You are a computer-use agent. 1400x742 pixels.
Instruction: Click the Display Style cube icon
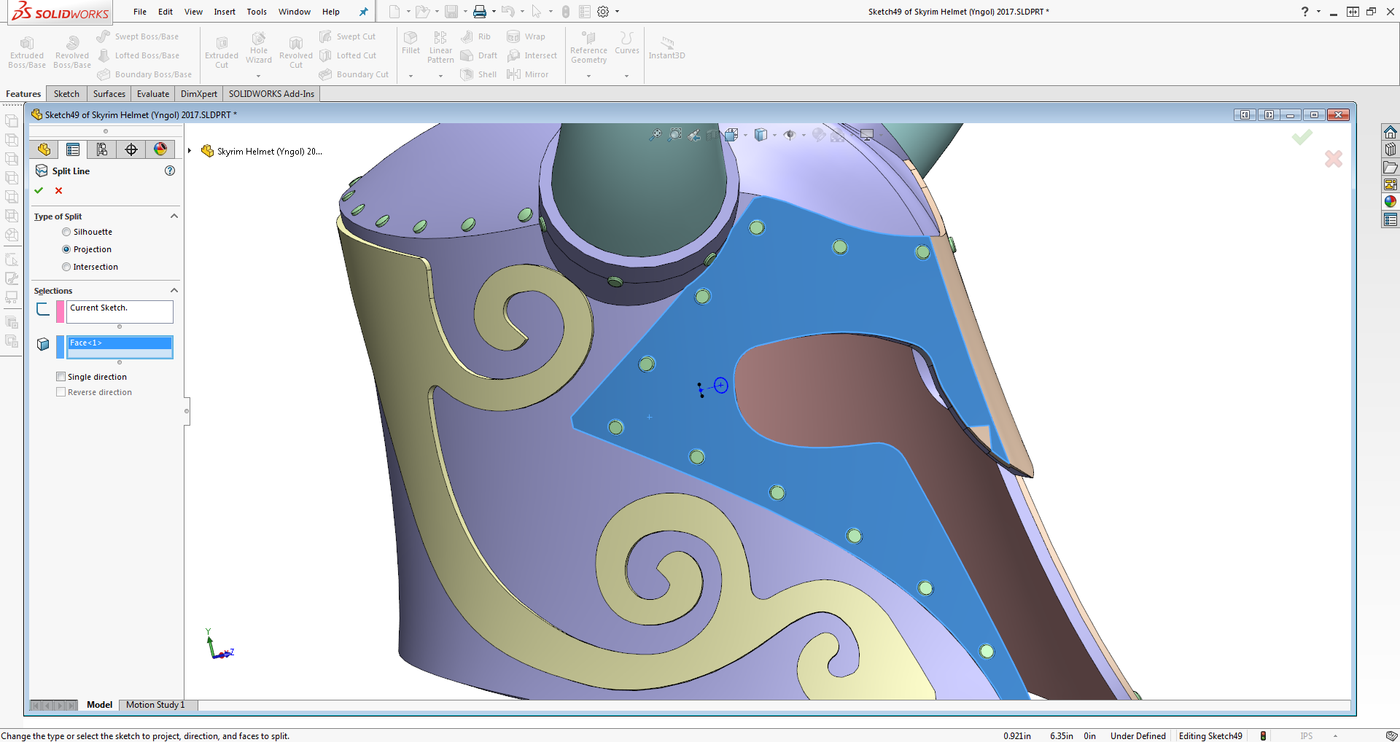pos(761,134)
